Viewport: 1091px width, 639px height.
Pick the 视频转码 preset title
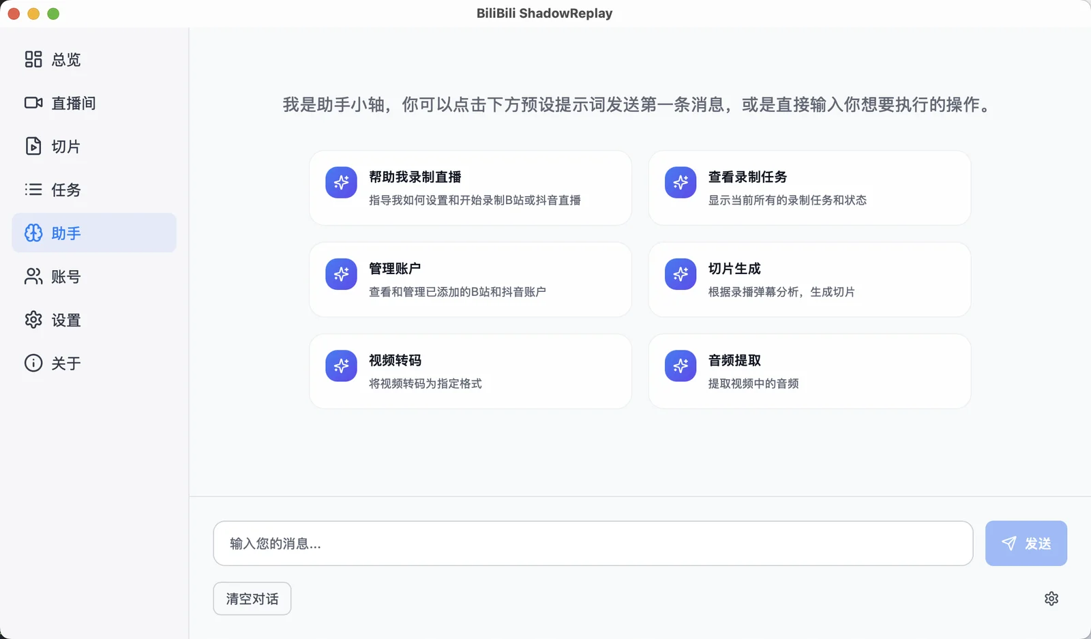click(x=395, y=360)
